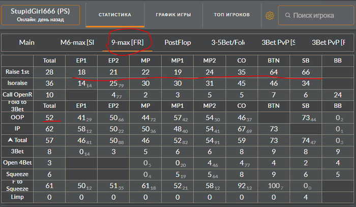Open the gear settings icon
Screen dimensions: 356x207
point(270,16)
